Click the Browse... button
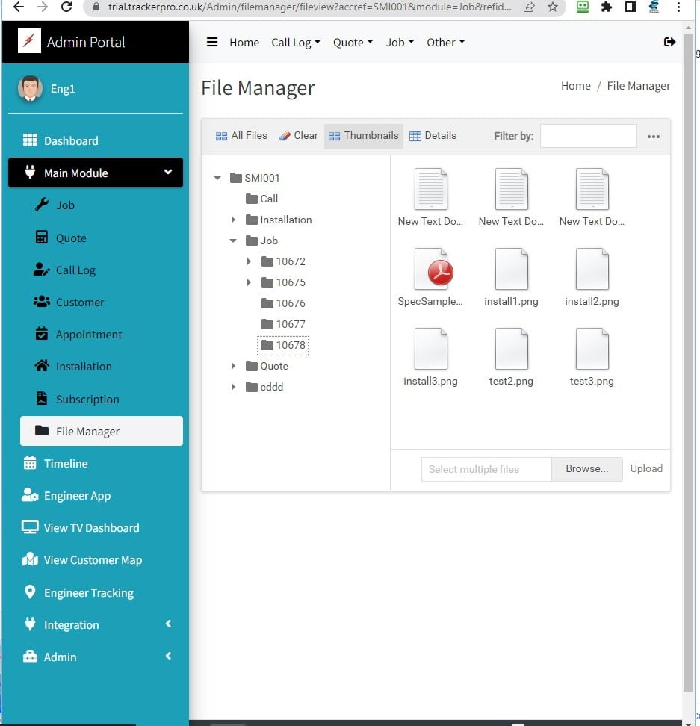 586,469
